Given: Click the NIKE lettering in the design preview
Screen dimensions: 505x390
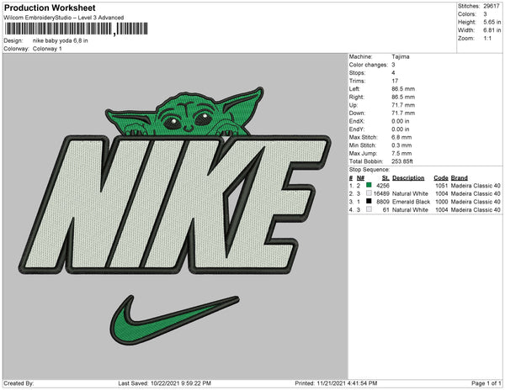Looking at the screenshot, I should (x=174, y=204).
